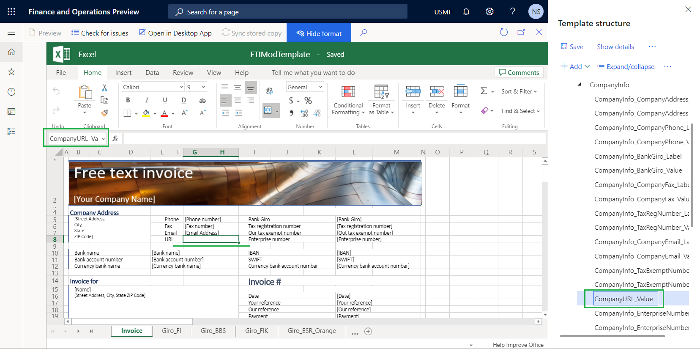Toggle Italic formatting
The width and height of the screenshot is (700, 349).
click(147, 100)
